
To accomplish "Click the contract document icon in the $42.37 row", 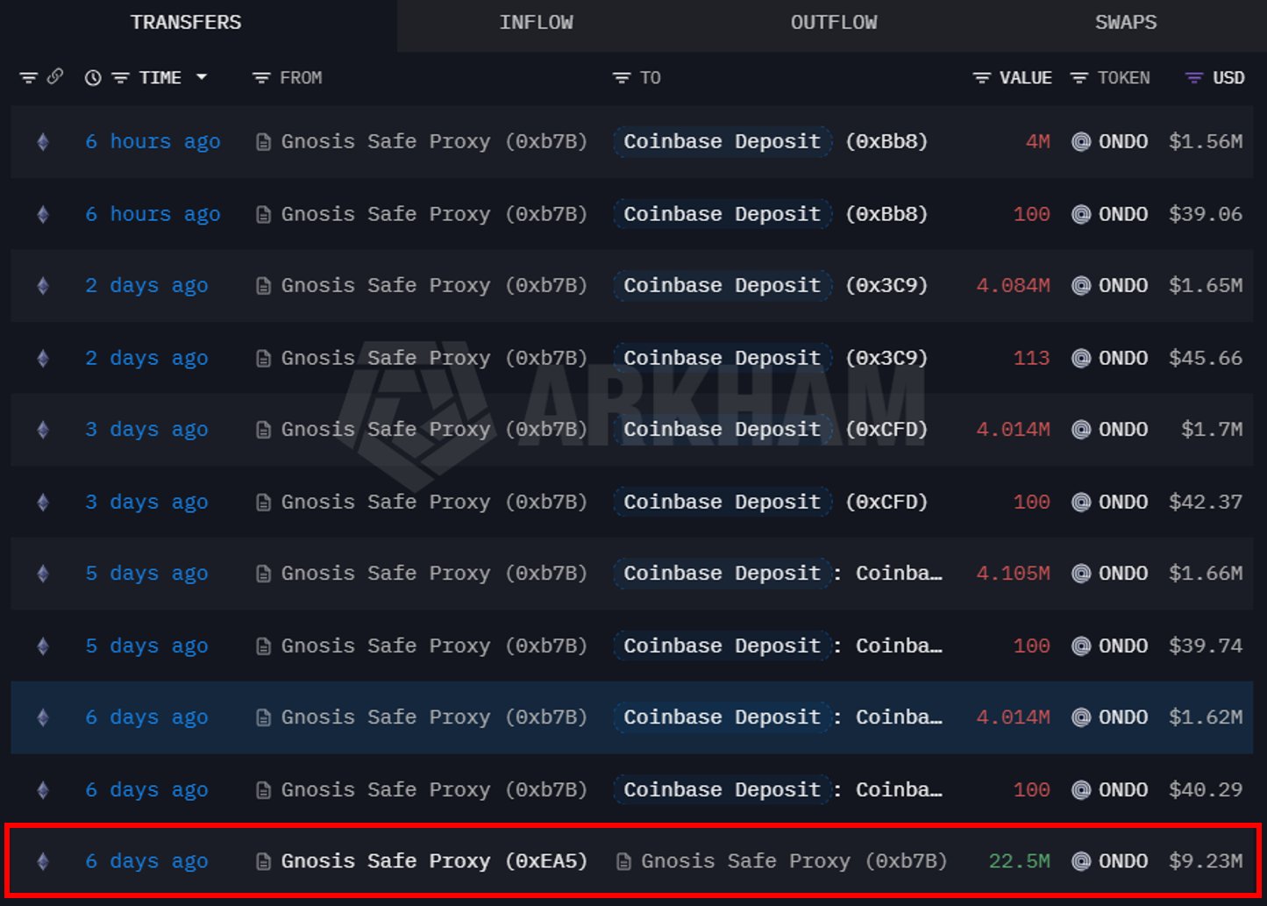I will tap(263, 503).
